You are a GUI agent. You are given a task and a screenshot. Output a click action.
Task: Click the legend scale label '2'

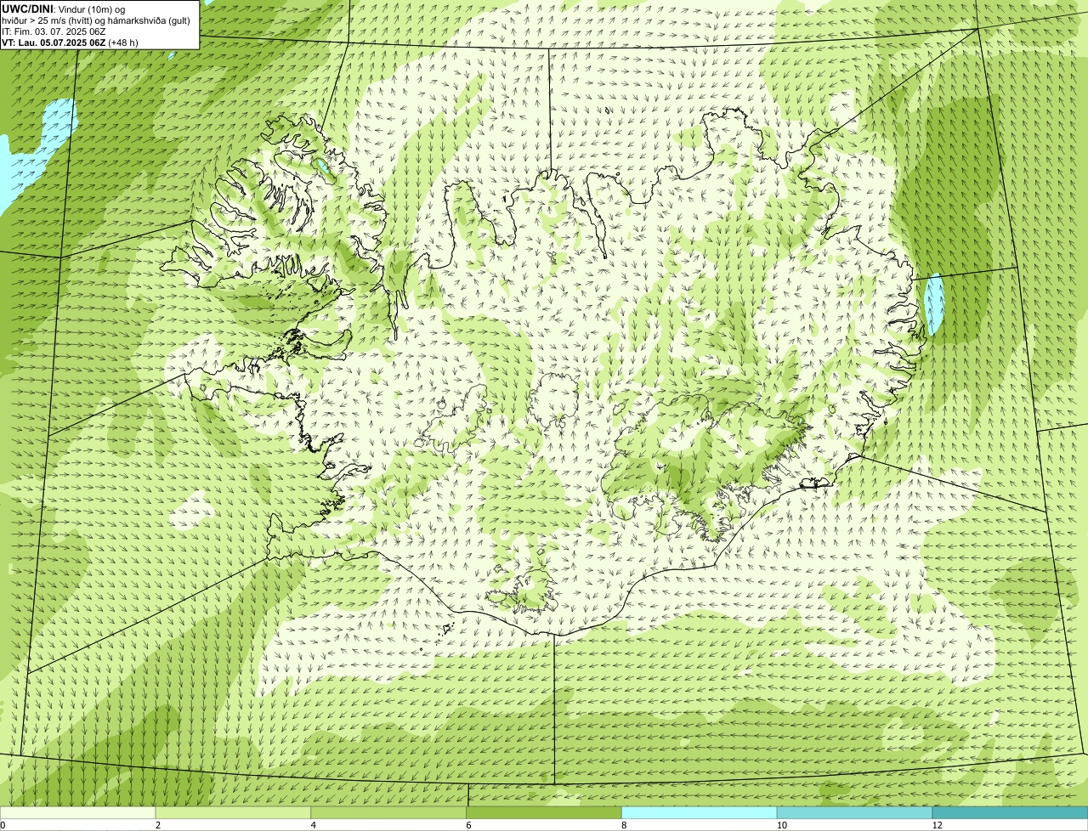click(158, 825)
